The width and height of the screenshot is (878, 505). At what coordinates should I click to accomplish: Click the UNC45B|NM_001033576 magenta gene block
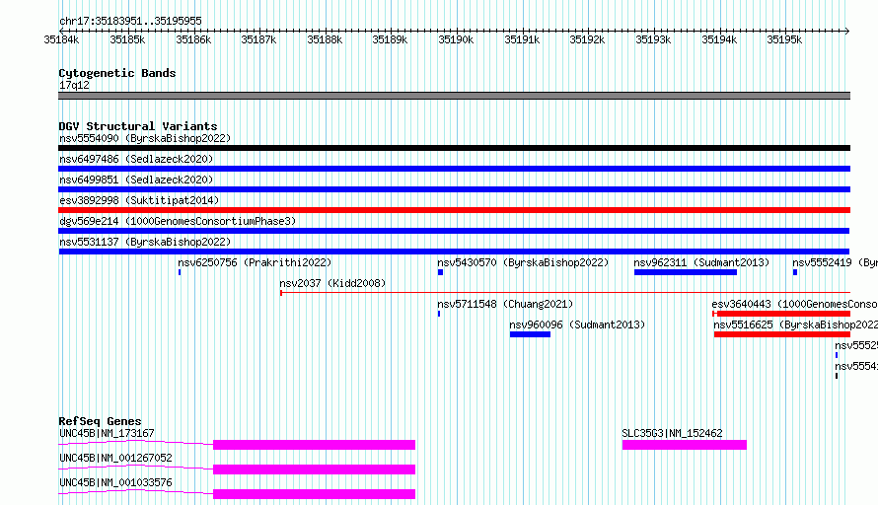[x=314, y=494]
